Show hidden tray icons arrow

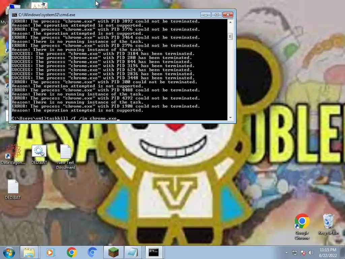286,253
